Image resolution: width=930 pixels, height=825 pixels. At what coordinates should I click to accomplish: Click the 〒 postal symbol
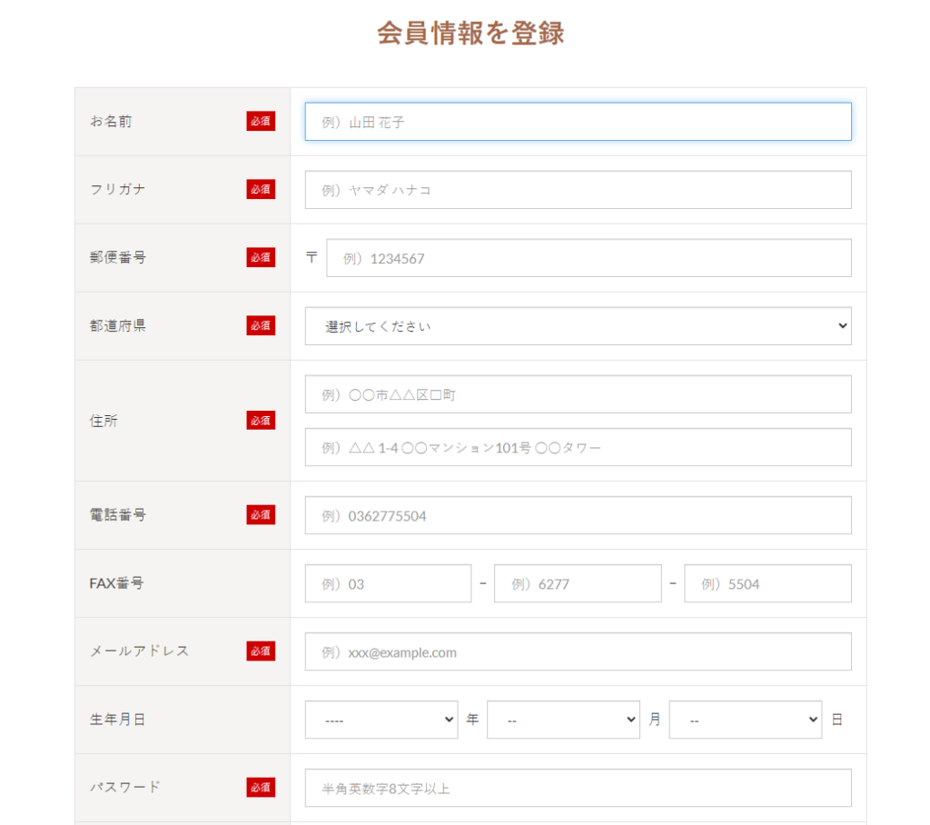312,258
